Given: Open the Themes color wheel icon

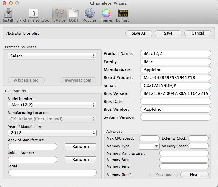Looking at the screenshot, I should [106, 15].
